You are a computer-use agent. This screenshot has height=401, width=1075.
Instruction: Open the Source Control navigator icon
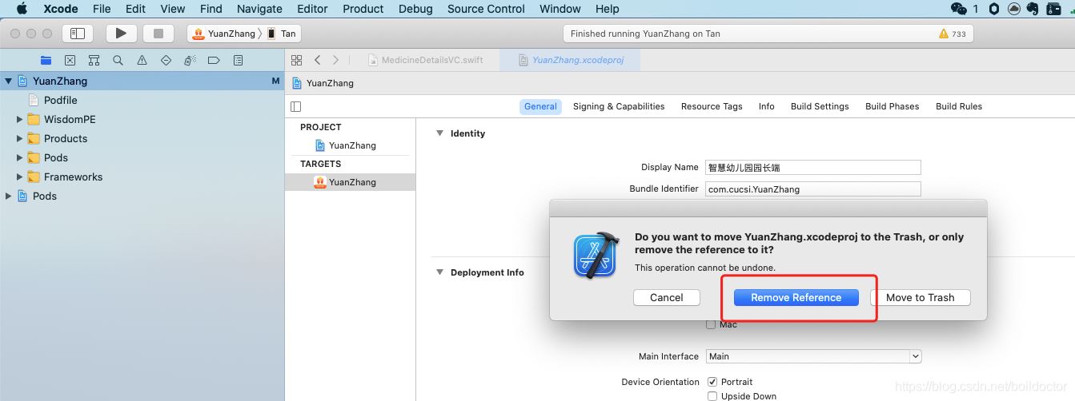point(70,61)
